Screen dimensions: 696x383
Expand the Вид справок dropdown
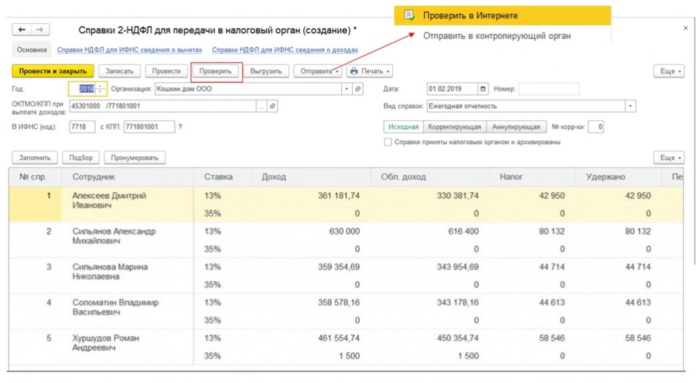click(x=631, y=107)
